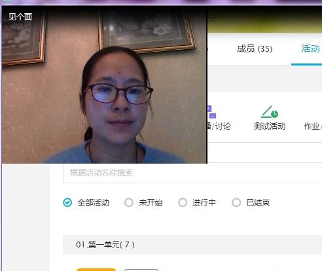Click the app icon in window corner

(7, 1)
